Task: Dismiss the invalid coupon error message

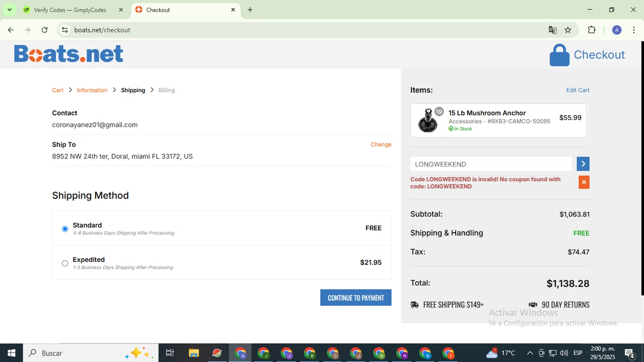Action: point(584,182)
